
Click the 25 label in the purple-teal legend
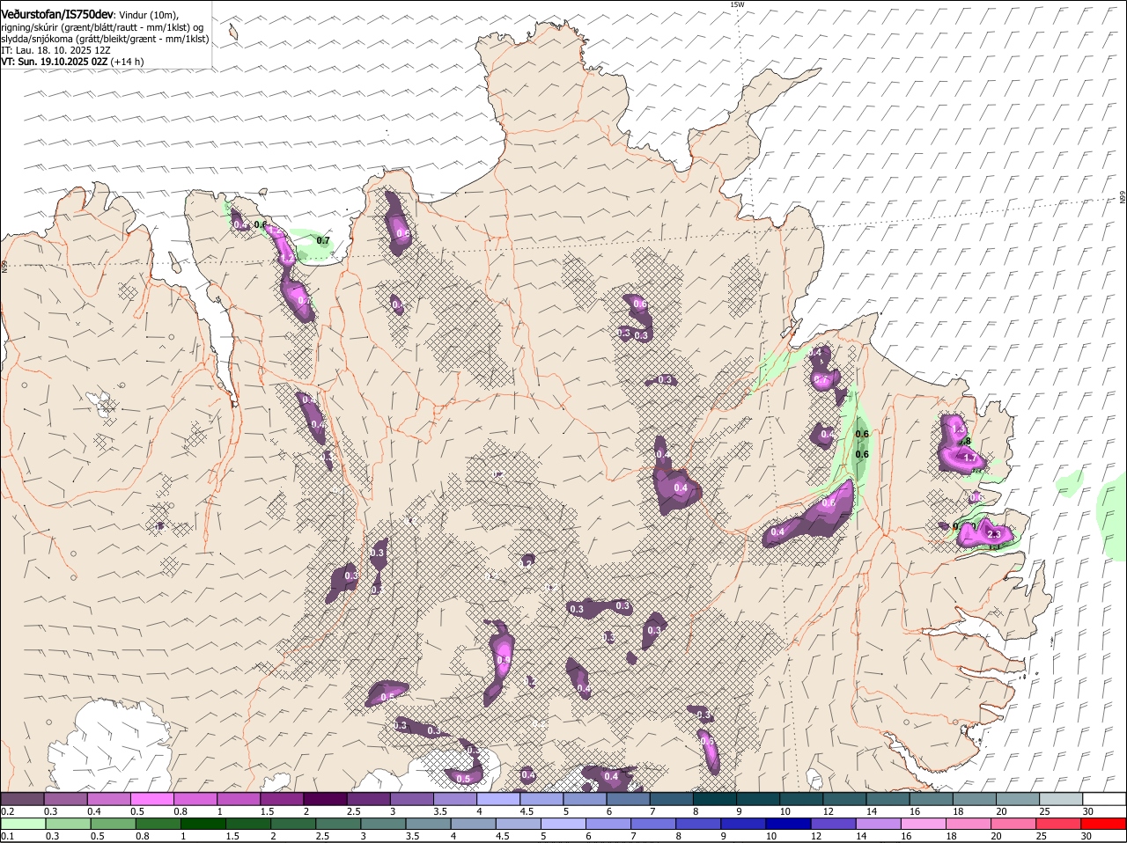1044,811
